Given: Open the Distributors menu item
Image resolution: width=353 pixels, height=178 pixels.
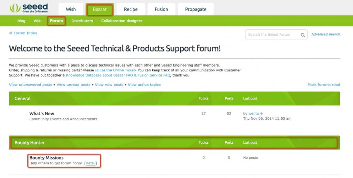Looking at the screenshot, I should click(x=82, y=21).
